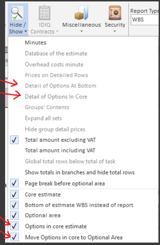Select the Minutes menu entry
Viewport: 160px width, 245px height.
tap(36, 42)
